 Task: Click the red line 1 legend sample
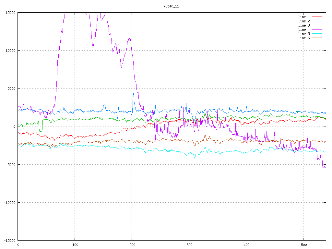[x=317, y=17]
